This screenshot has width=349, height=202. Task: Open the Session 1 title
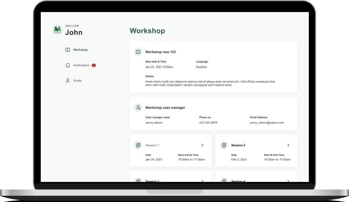(152, 145)
